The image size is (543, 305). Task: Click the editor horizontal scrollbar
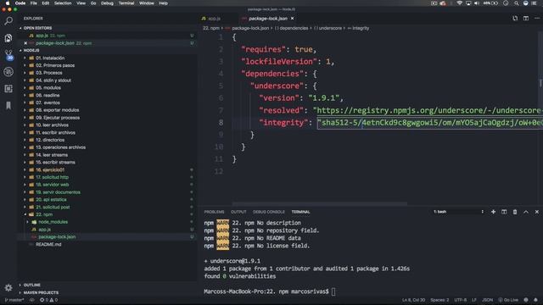click(x=319, y=204)
